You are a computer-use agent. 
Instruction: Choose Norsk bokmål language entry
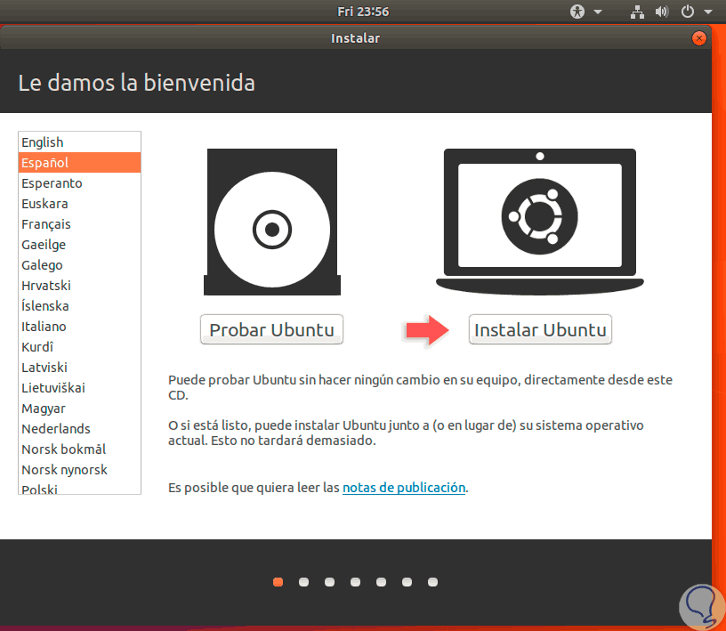coord(80,449)
